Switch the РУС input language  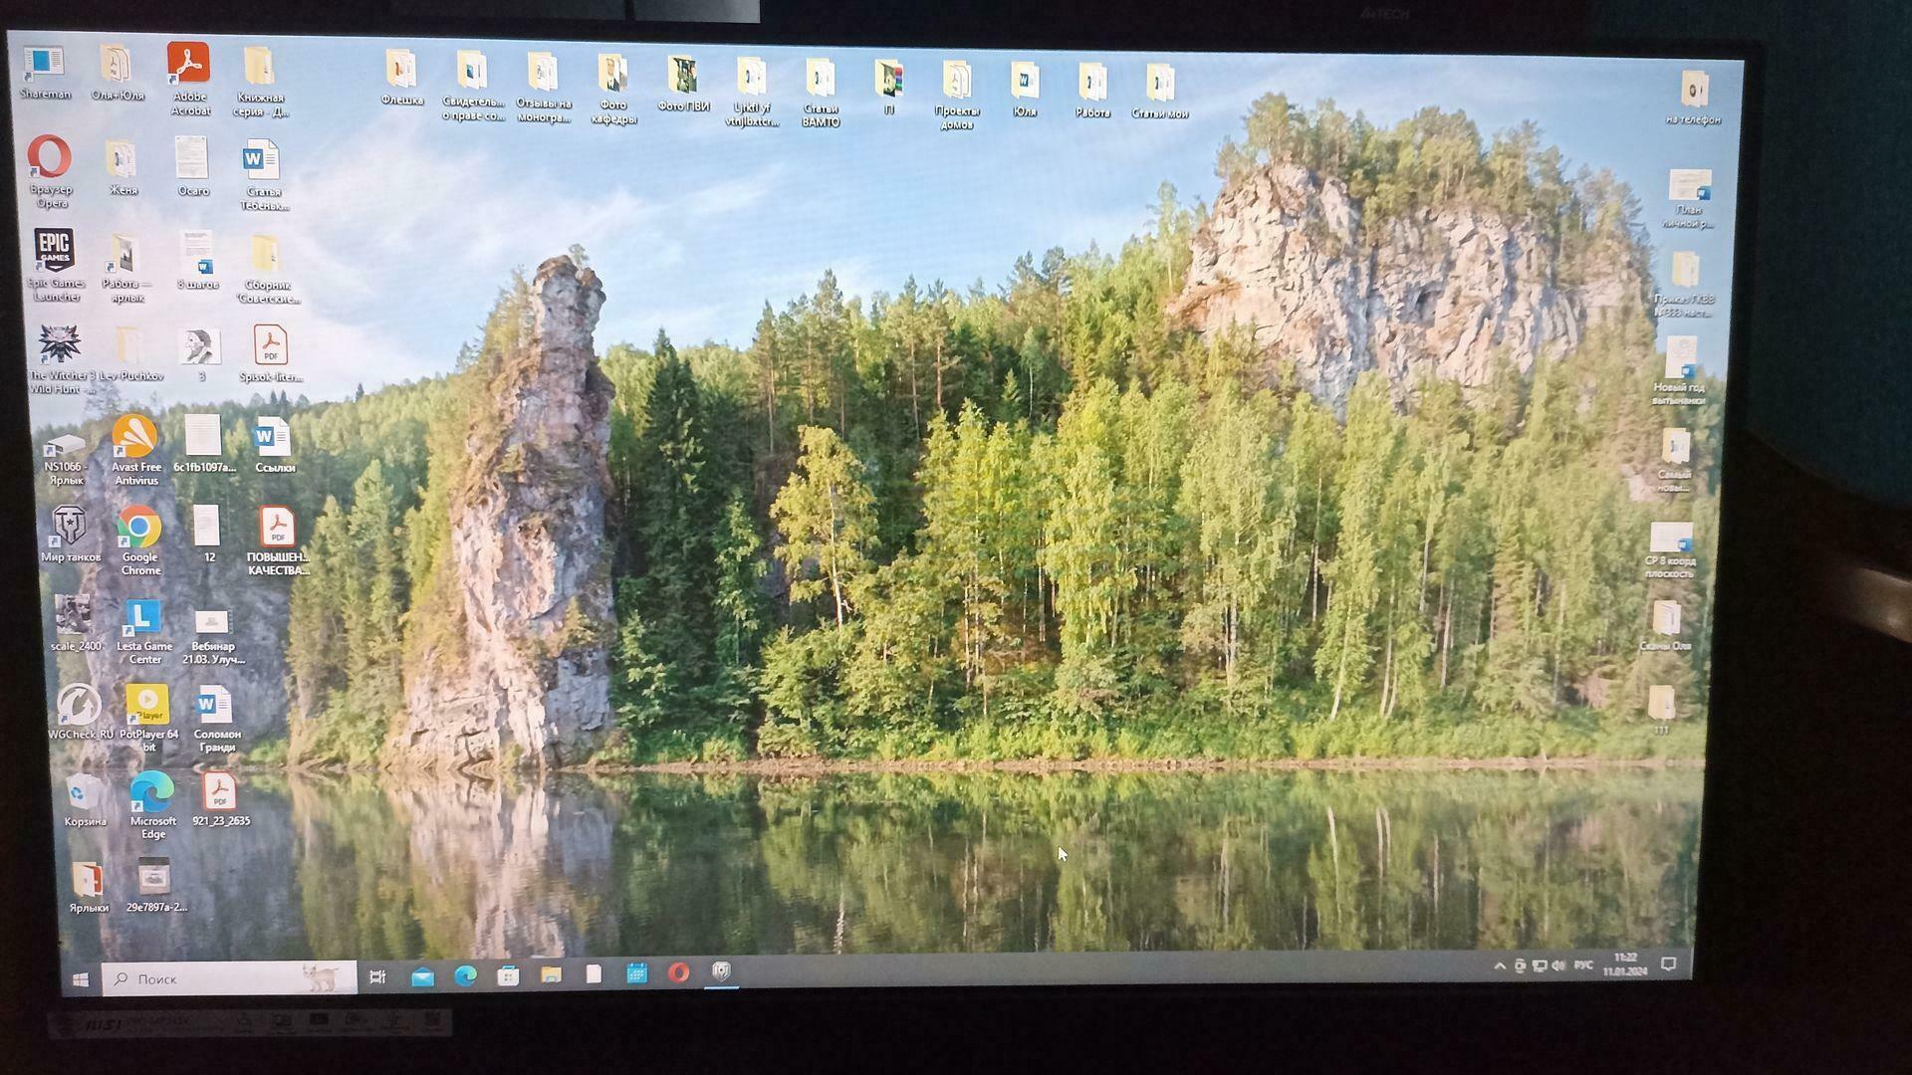point(1583,966)
